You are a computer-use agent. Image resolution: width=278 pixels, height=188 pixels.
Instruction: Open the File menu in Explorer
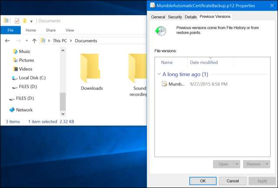pos(10,30)
